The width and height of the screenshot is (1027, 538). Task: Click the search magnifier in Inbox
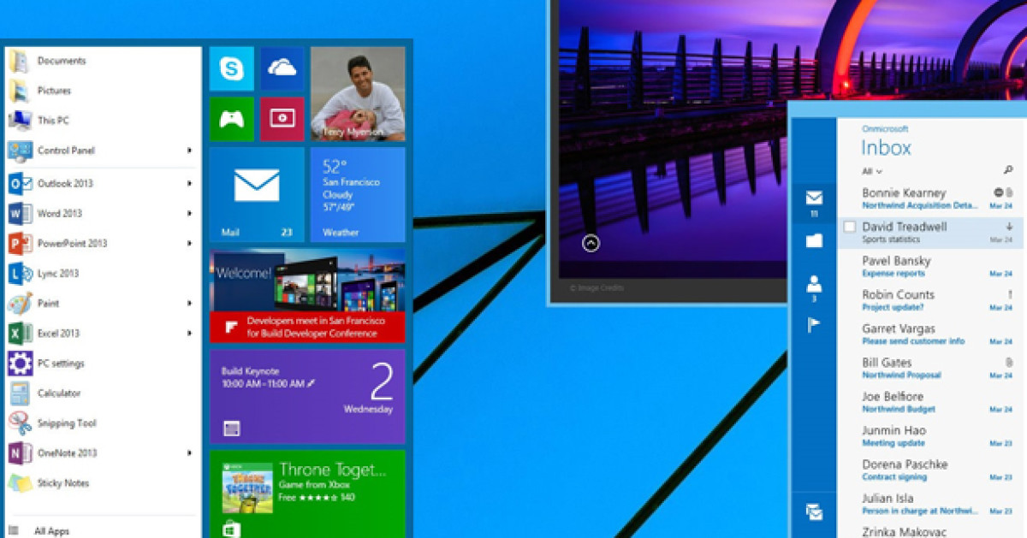click(1007, 171)
